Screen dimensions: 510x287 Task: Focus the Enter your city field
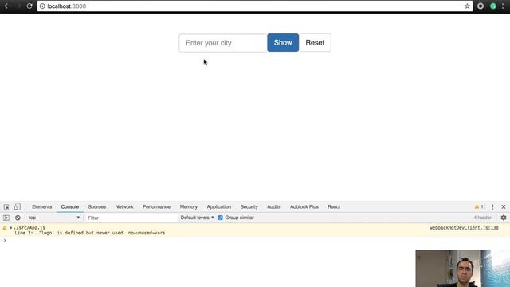click(x=223, y=43)
